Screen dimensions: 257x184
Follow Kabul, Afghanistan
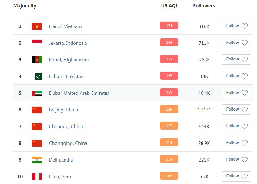tap(236, 60)
